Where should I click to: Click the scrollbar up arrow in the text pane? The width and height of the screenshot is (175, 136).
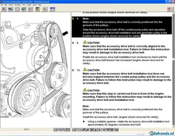[174, 13]
